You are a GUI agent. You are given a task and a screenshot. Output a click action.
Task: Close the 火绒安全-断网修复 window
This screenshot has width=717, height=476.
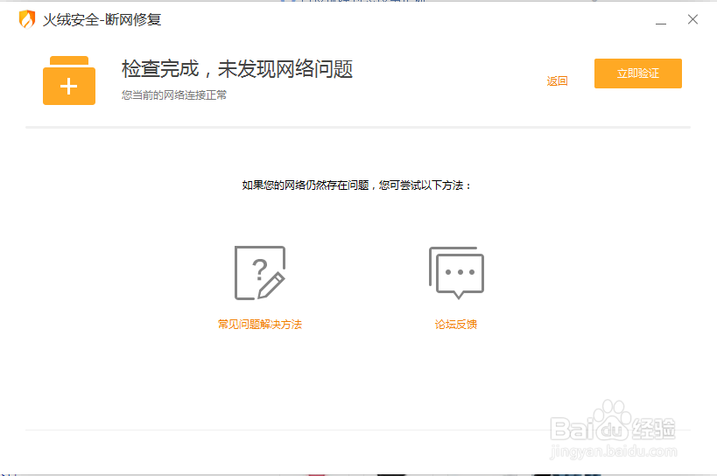692,19
